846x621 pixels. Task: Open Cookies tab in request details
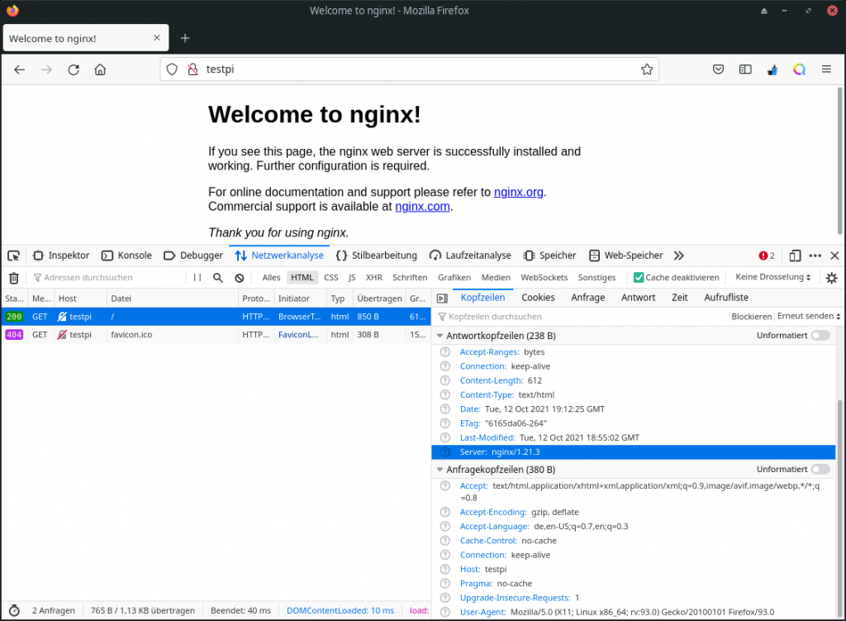(538, 298)
